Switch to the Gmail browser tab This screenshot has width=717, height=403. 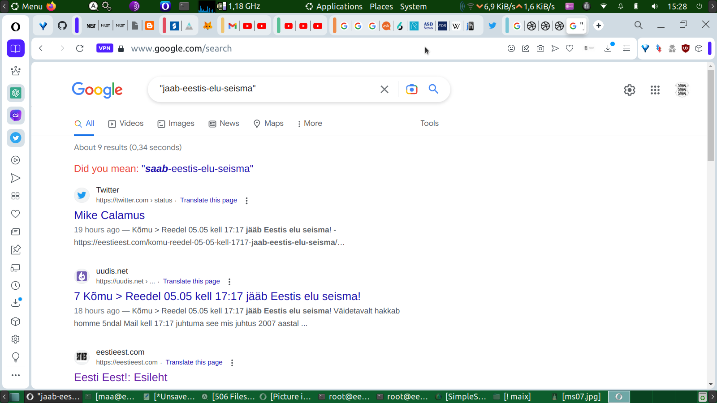233,26
